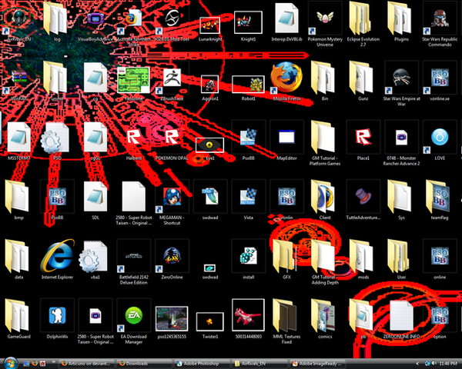The width and height of the screenshot is (462, 369).
Task: Open the teamflag folder
Action: (440, 197)
